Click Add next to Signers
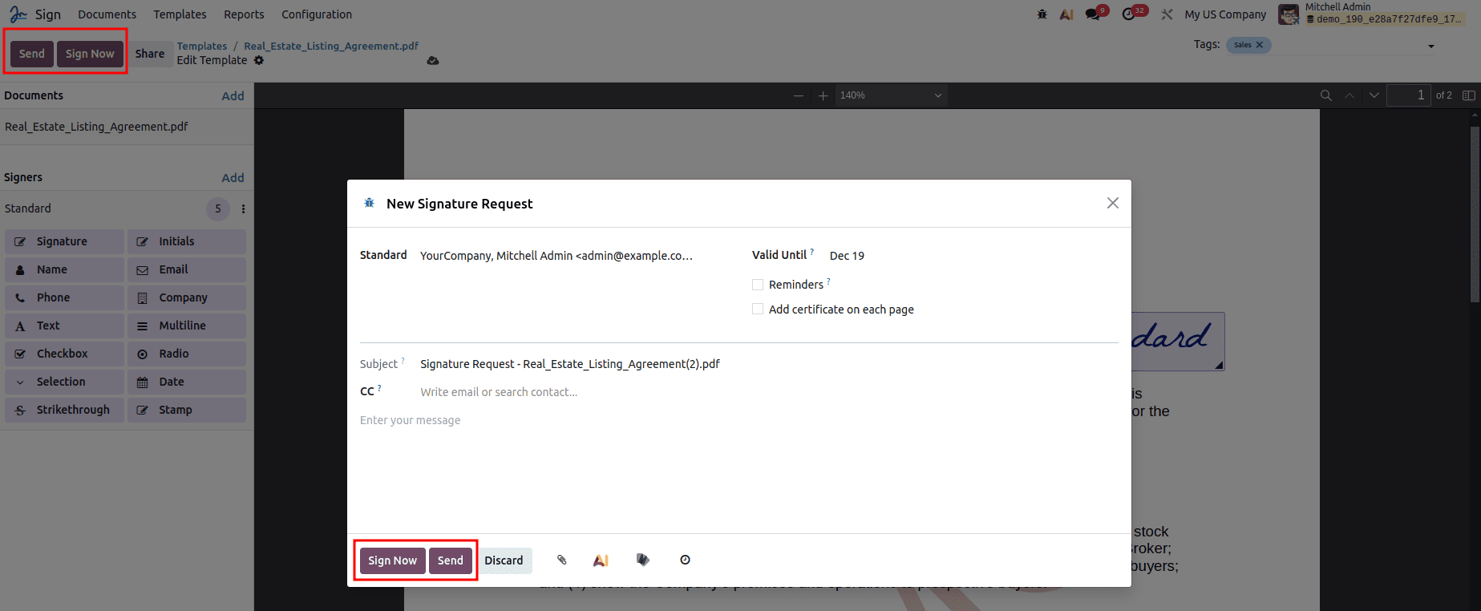The width and height of the screenshot is (1481, 611). pyautogui.click(x=233, y=178)
